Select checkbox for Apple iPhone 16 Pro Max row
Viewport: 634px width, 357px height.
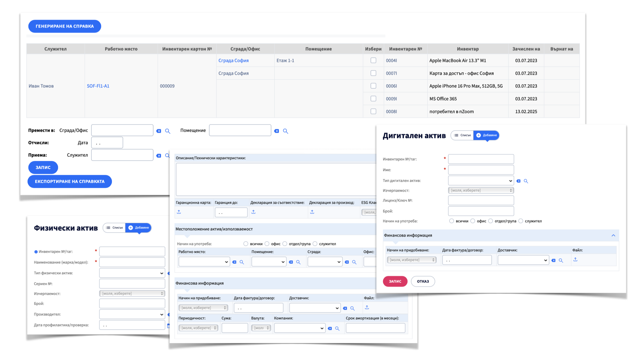tap(373, 86)
